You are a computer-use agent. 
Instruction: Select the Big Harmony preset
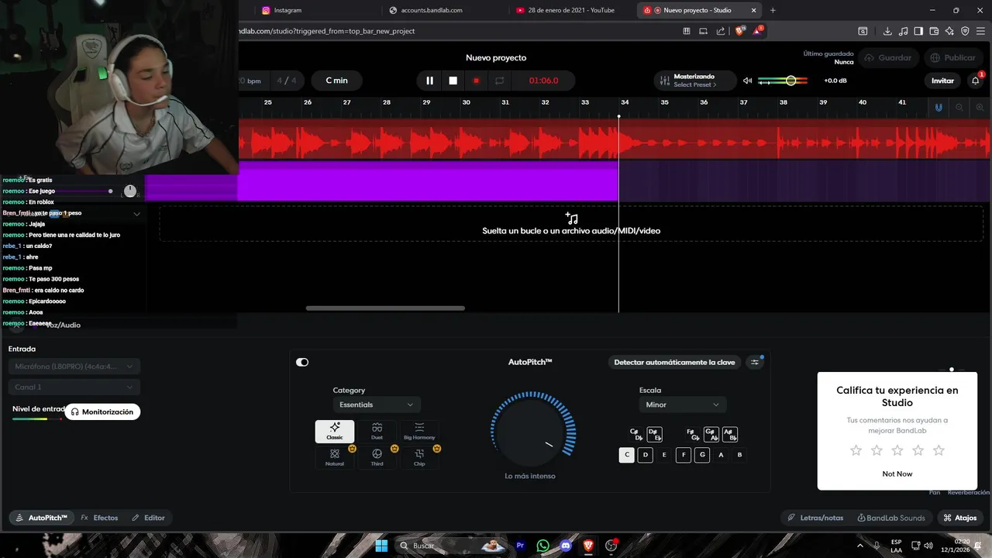click(419, 432)
